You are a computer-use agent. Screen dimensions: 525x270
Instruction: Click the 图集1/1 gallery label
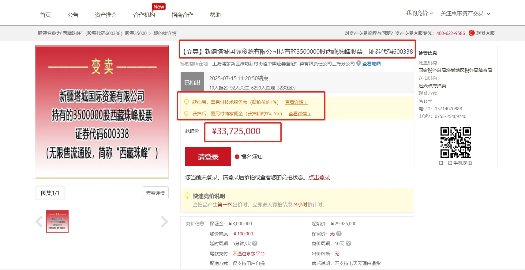50,193
